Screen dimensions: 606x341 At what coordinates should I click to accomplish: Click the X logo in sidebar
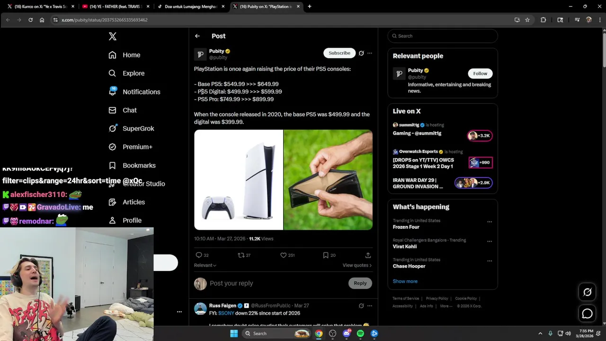tap(112, 36)
